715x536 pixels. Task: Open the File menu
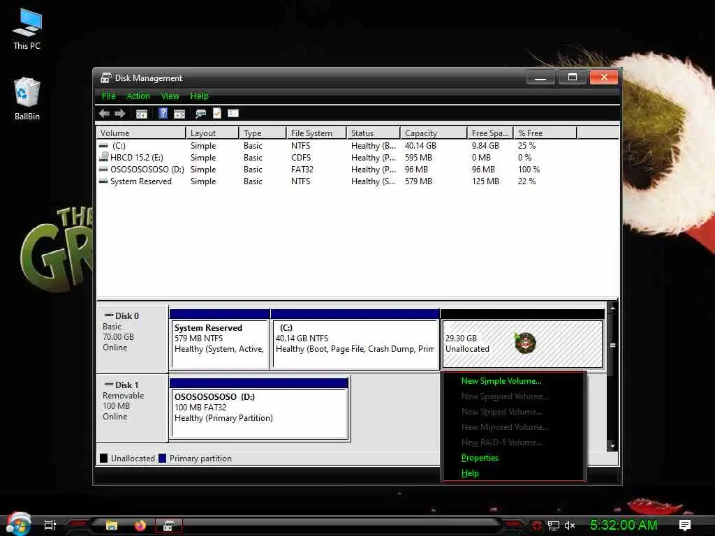click(x=108, y=96)
